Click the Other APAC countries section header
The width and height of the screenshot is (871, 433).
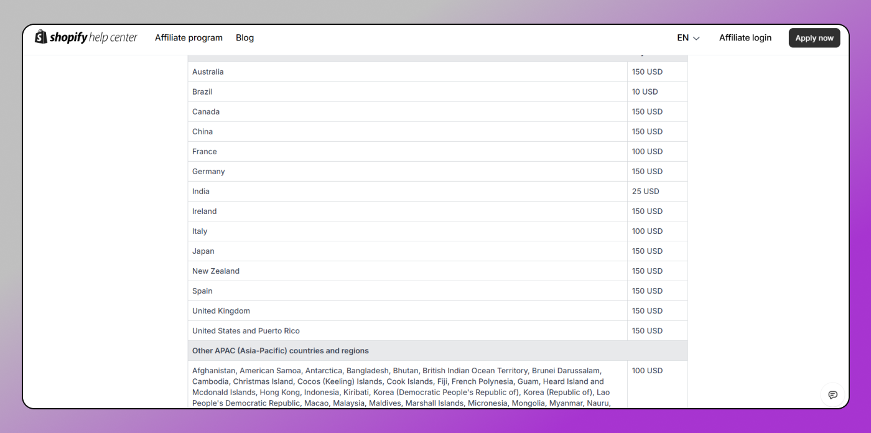pos(281,350)
